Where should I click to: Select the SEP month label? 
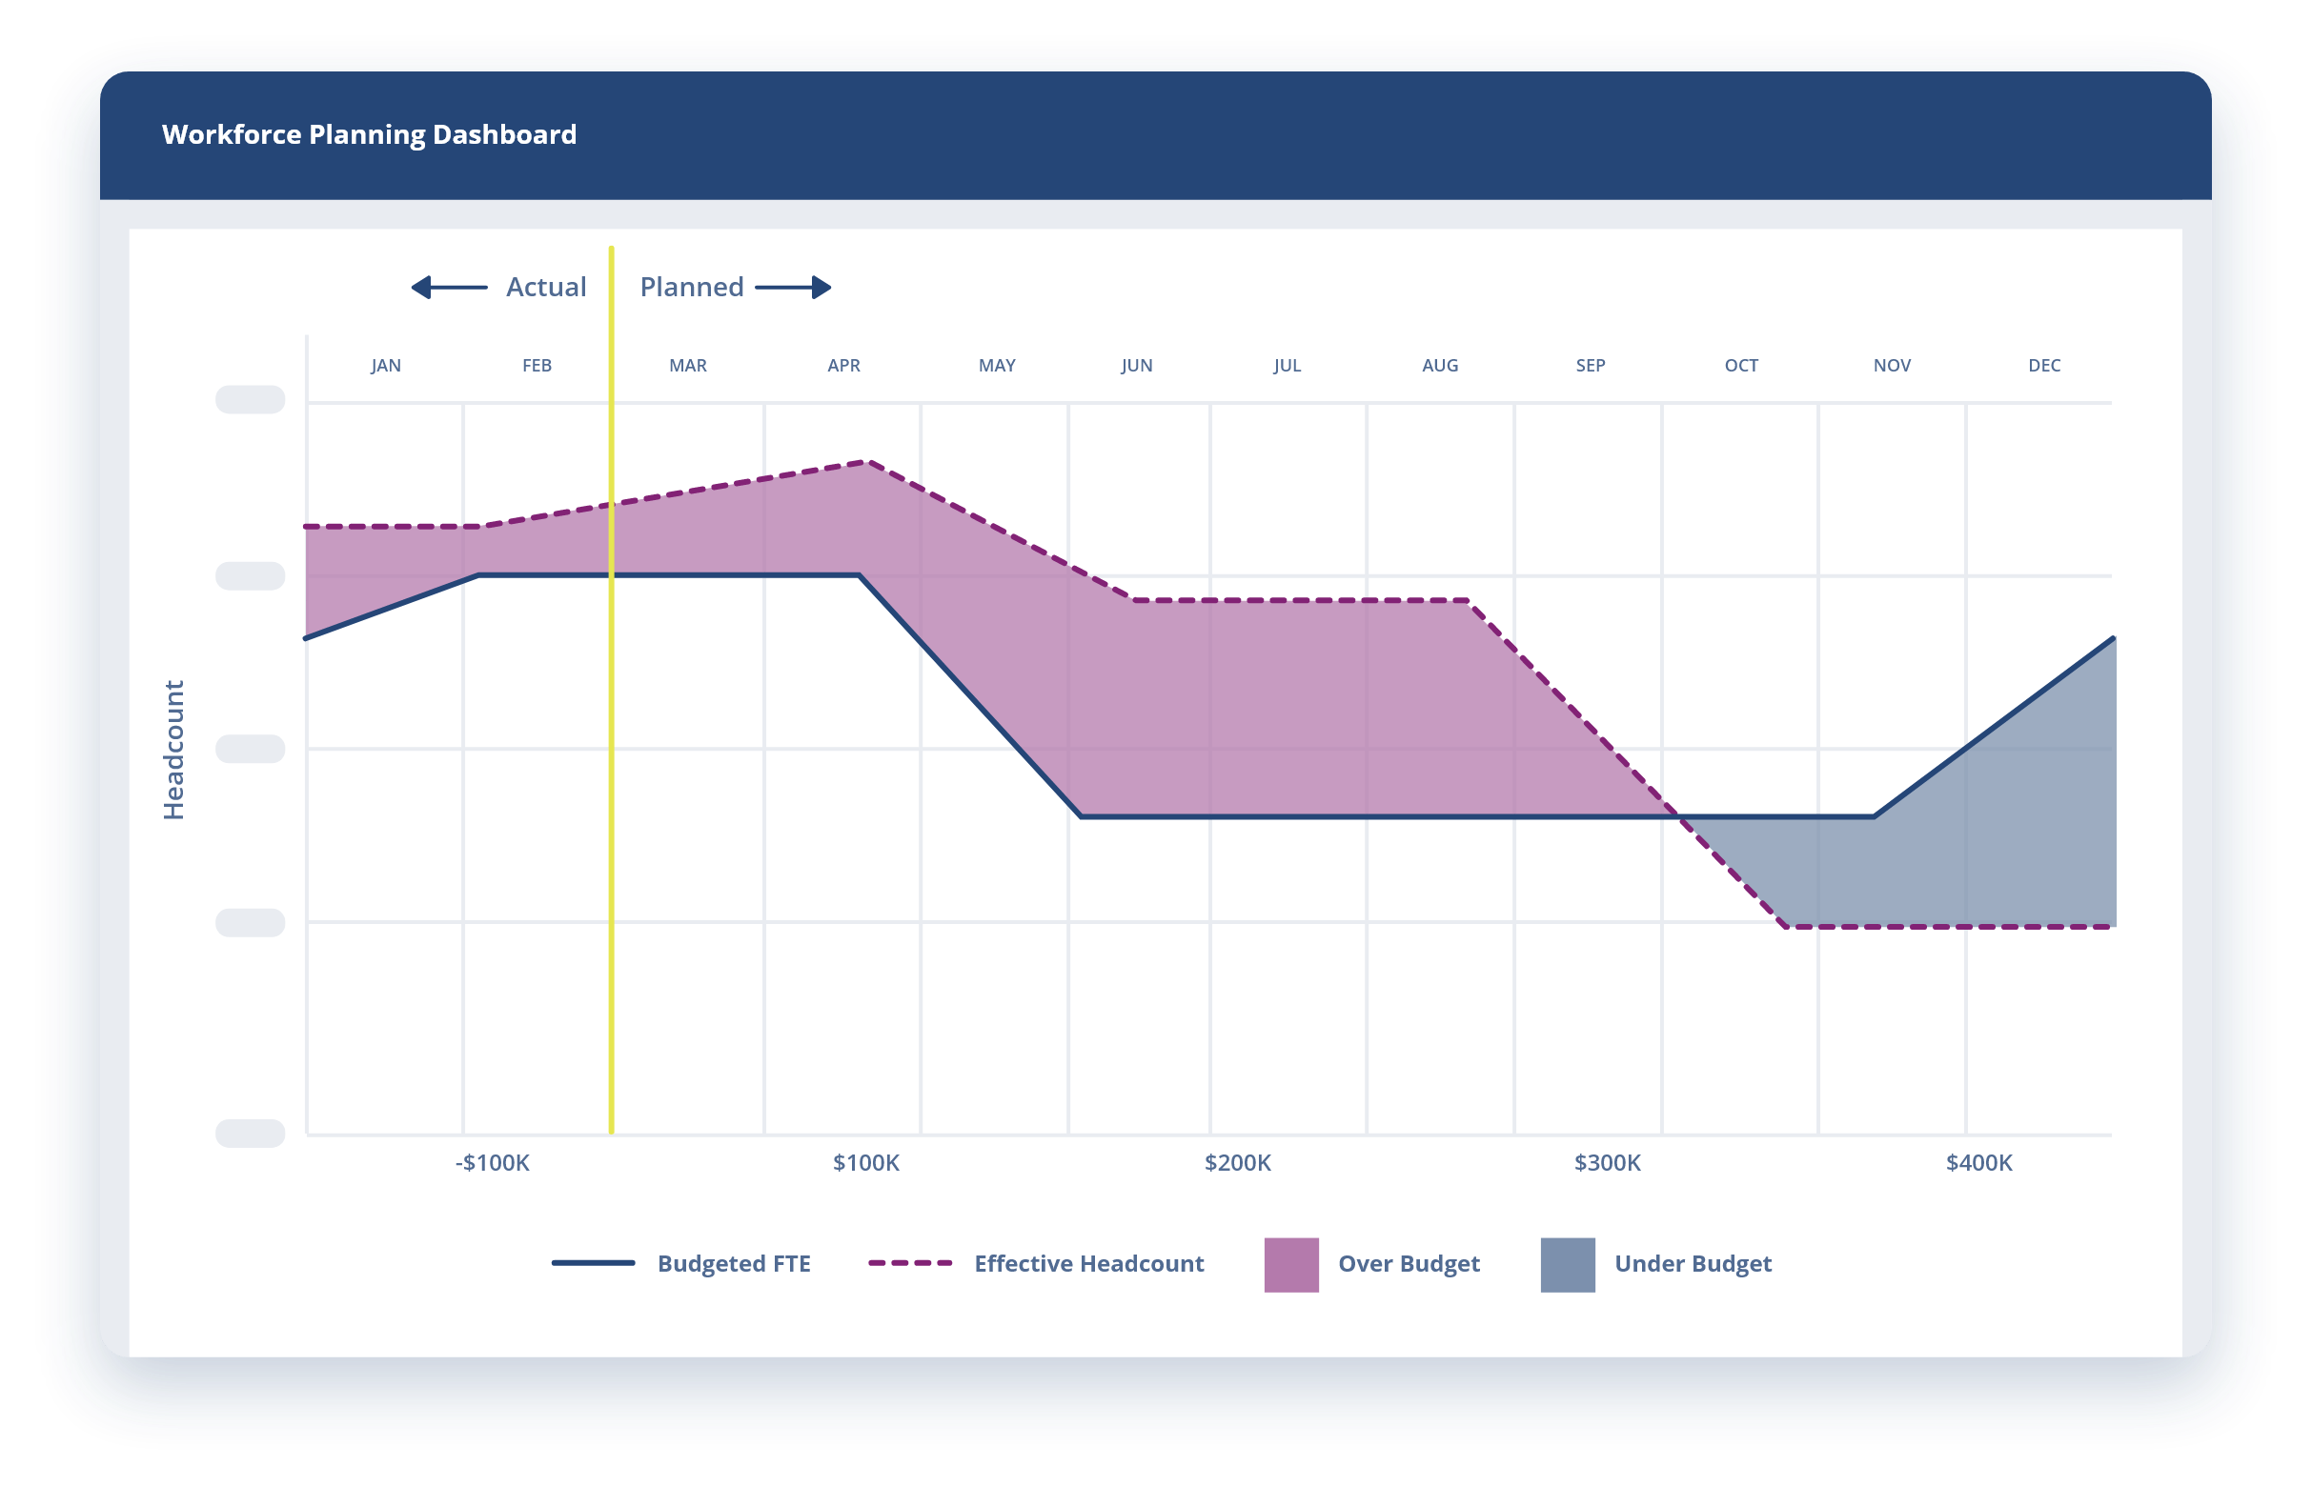(x=1591, y=365)
